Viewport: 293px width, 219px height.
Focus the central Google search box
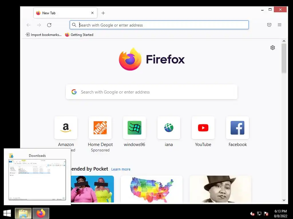(x=152, y=92)
